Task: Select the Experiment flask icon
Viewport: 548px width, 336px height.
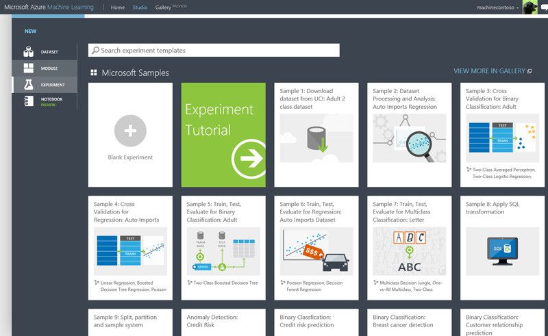Action: tap(28, 85)
